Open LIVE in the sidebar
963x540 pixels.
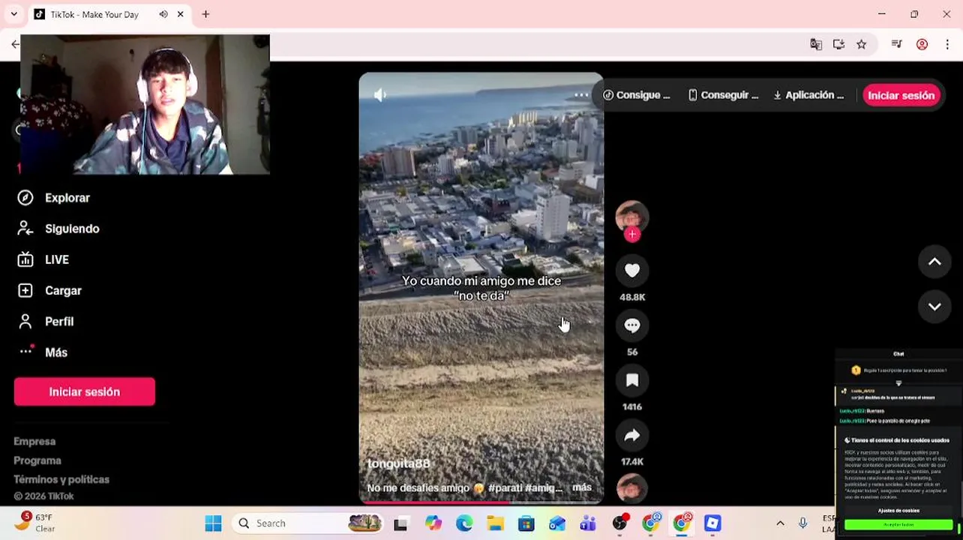(43, 259)
